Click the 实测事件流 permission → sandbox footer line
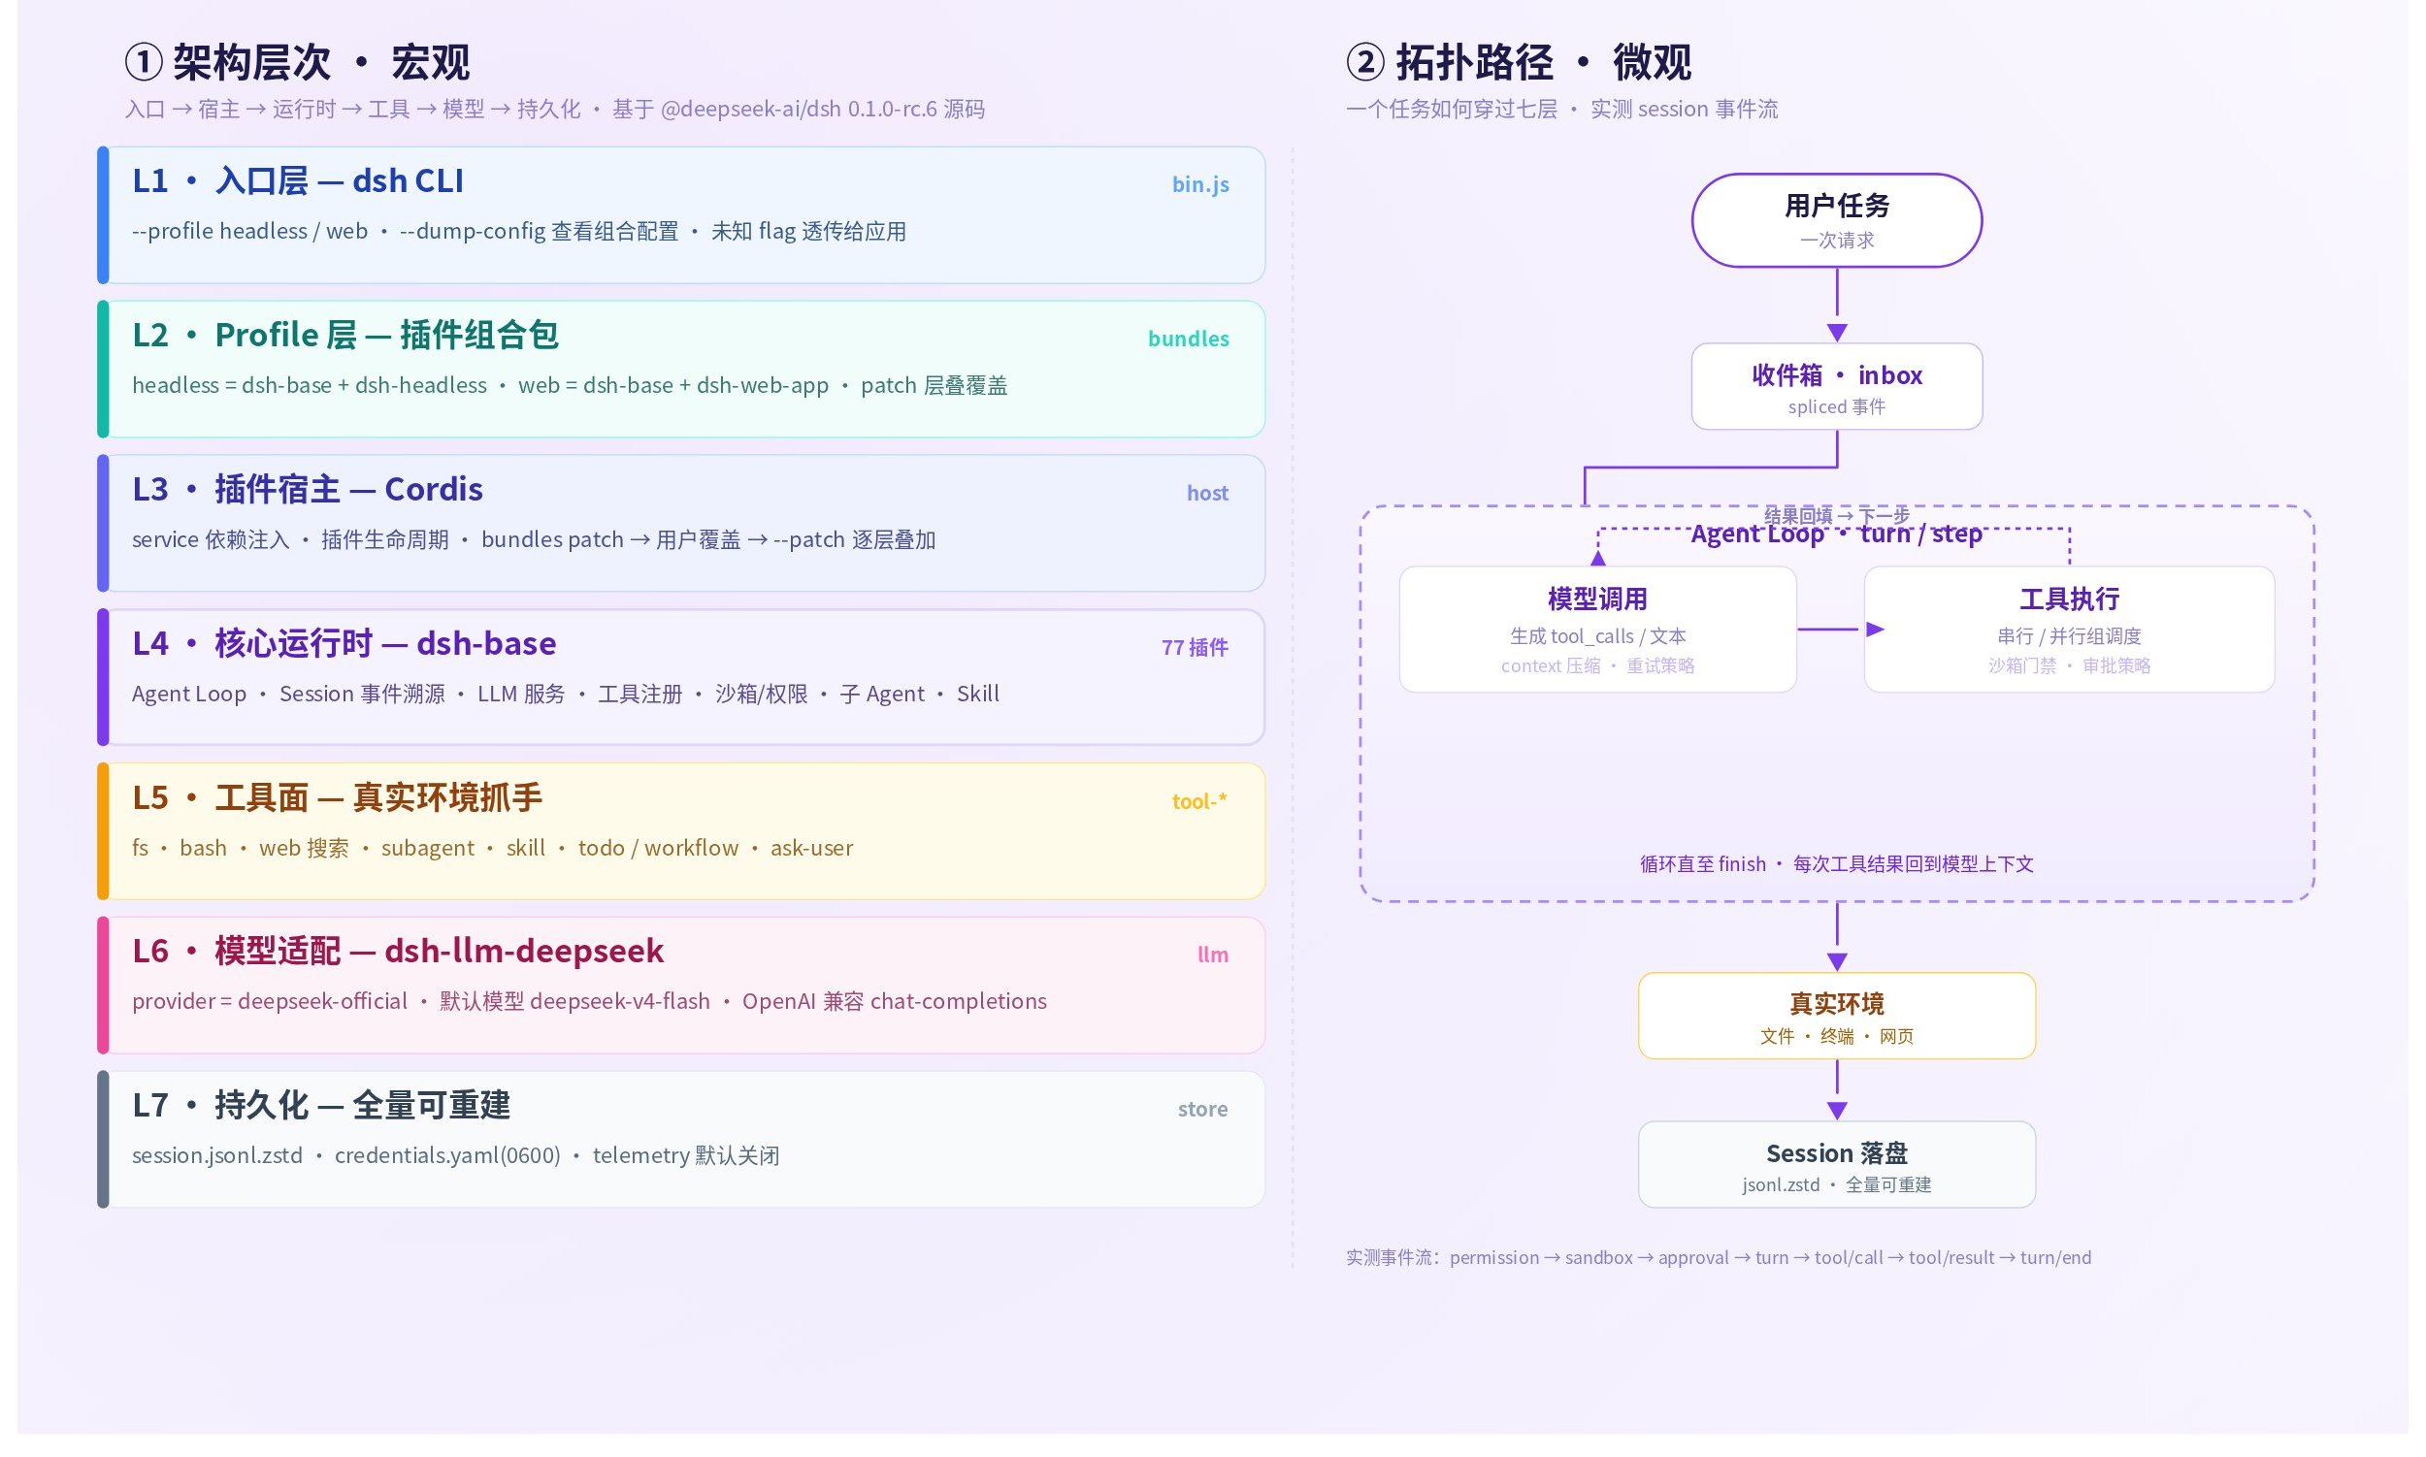Screen dimensions: 2426x1457 click(x=1719, y=1258)
